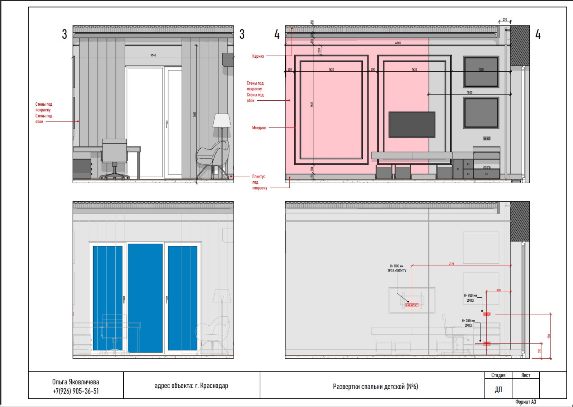
Task: Select the "ДП" stage cell in title block
Action: (498, 389)
